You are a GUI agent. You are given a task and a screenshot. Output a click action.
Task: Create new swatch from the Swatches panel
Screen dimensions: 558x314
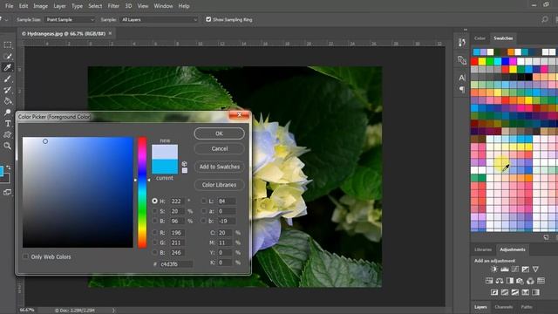tap(546, 237)
